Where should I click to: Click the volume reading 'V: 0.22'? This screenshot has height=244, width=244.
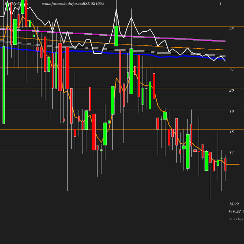point(235,211)
